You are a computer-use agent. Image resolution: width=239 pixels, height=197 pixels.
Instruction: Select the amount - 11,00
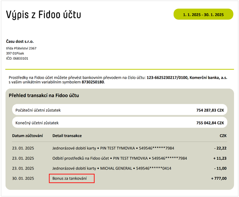(220, 168)
